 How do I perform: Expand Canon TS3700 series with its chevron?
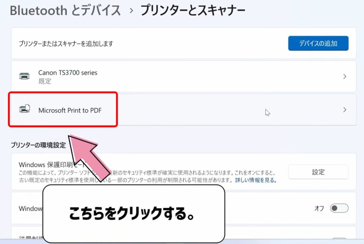pyautogui.click(x=344, y=75)
